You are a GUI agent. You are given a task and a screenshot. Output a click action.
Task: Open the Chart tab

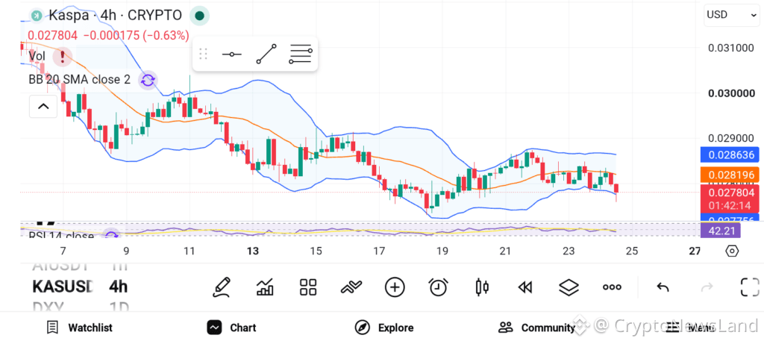click(x=231, y=328)
